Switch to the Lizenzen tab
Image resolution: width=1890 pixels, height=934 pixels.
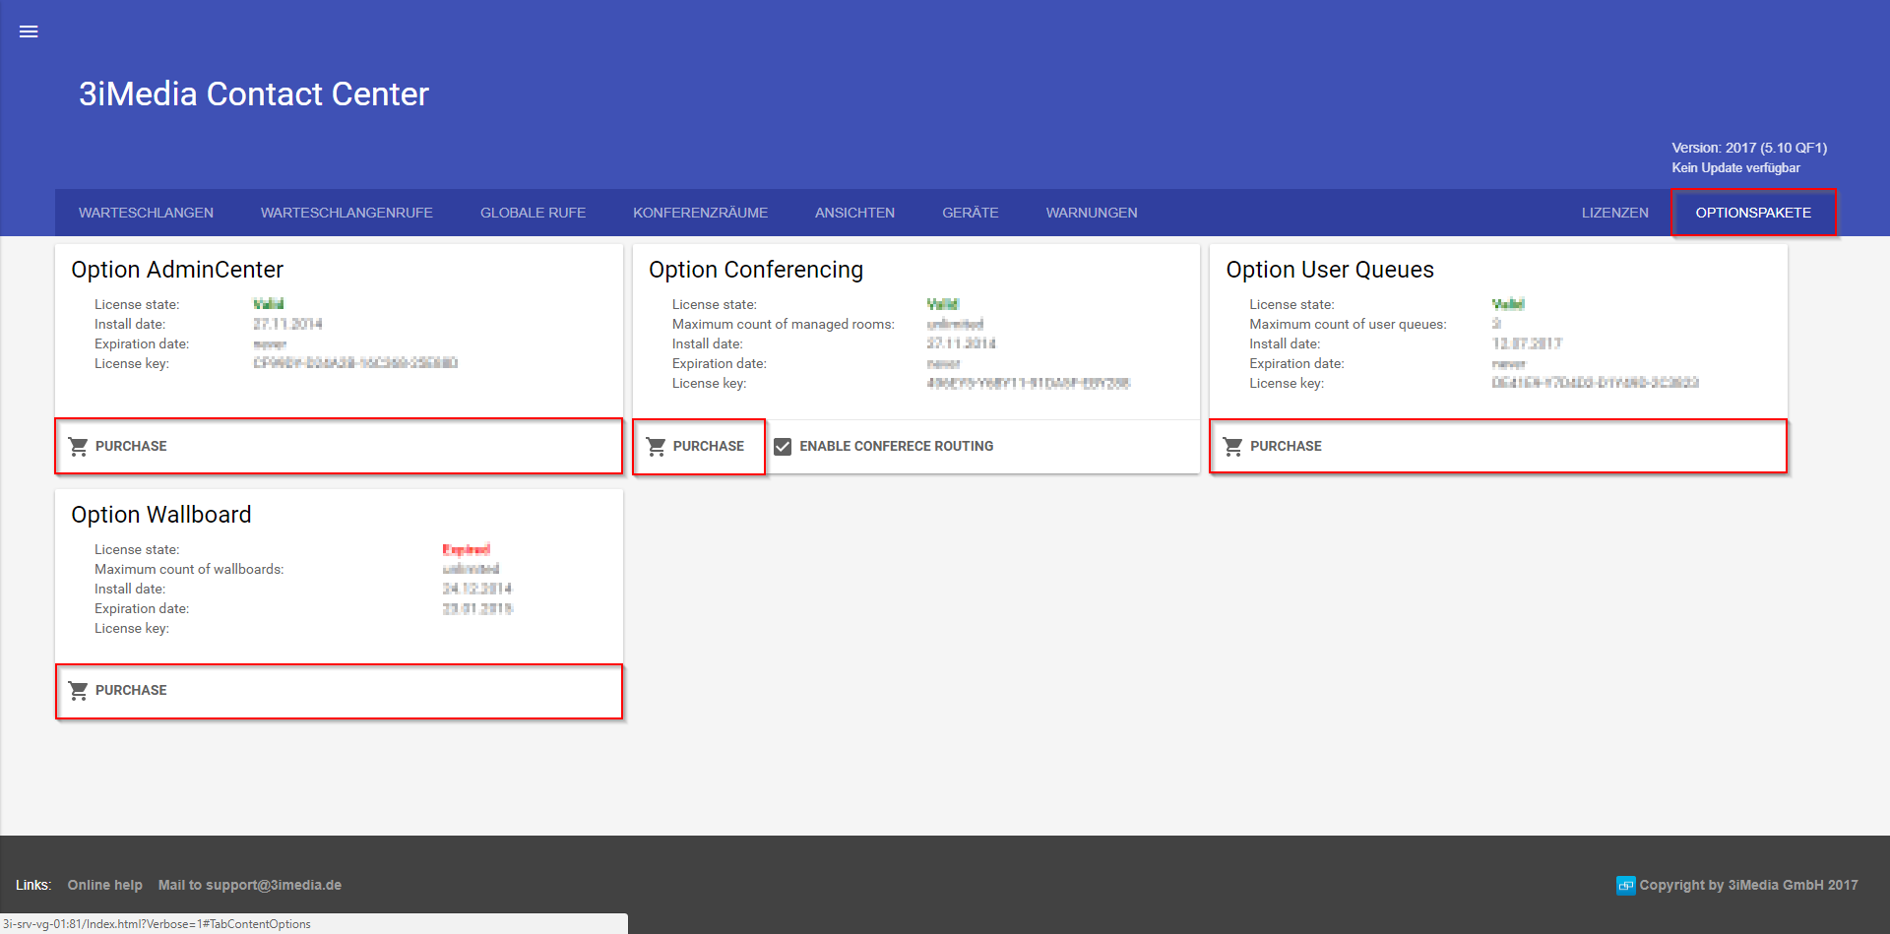[1614, 213]
